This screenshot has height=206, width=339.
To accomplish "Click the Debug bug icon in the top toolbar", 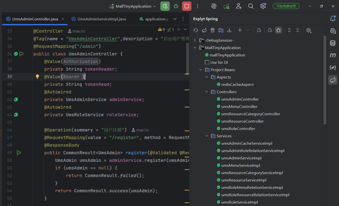I will coord(176,6).
